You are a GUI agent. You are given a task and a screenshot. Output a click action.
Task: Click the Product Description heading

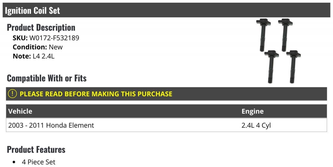(41, 28)
